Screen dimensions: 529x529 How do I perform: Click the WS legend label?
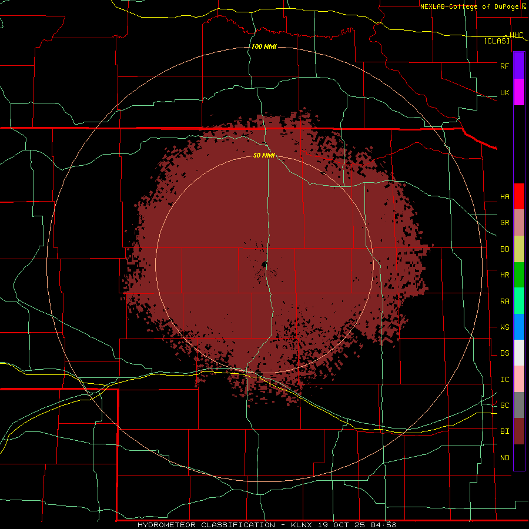[504, 327]
